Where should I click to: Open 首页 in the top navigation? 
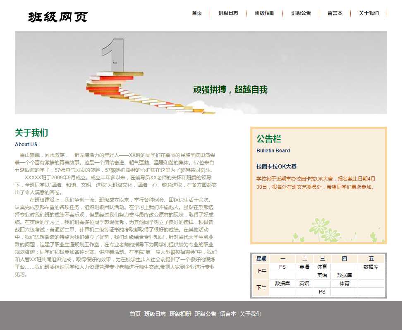click(197, 13)
